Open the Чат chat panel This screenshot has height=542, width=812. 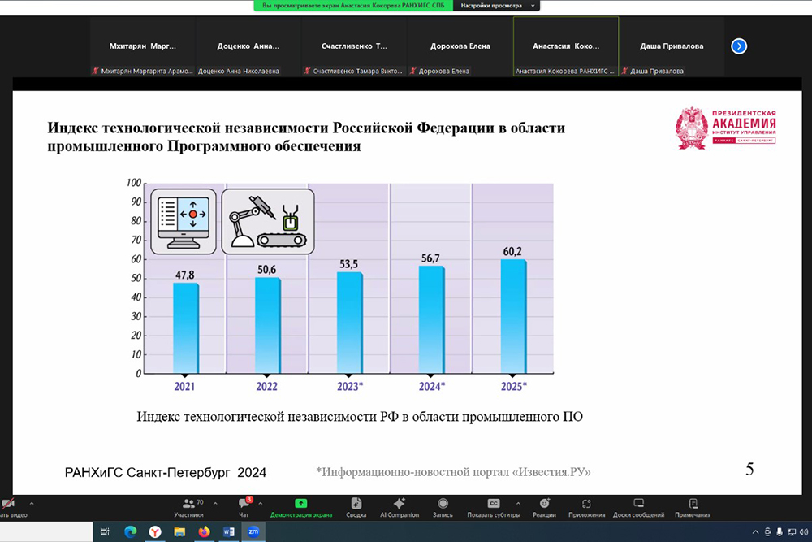244,508
